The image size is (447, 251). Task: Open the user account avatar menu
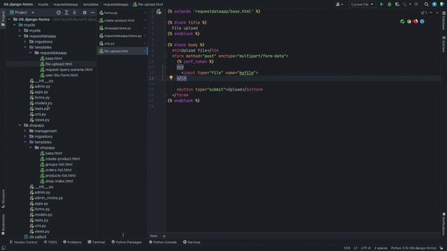tap(339, 4)
